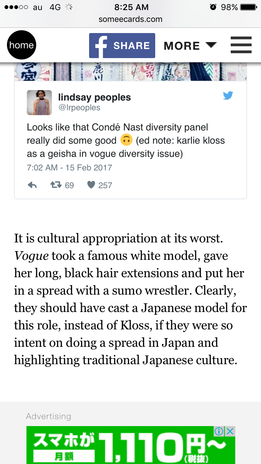Share the article on Facebook
This screenshot has width=261, height=464.
tap(122, 46)
